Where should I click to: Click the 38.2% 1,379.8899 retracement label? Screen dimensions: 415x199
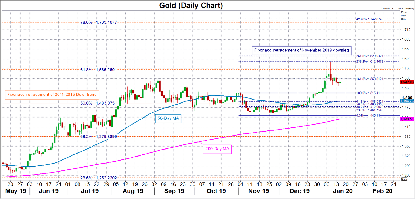click(x=98, y=137)
